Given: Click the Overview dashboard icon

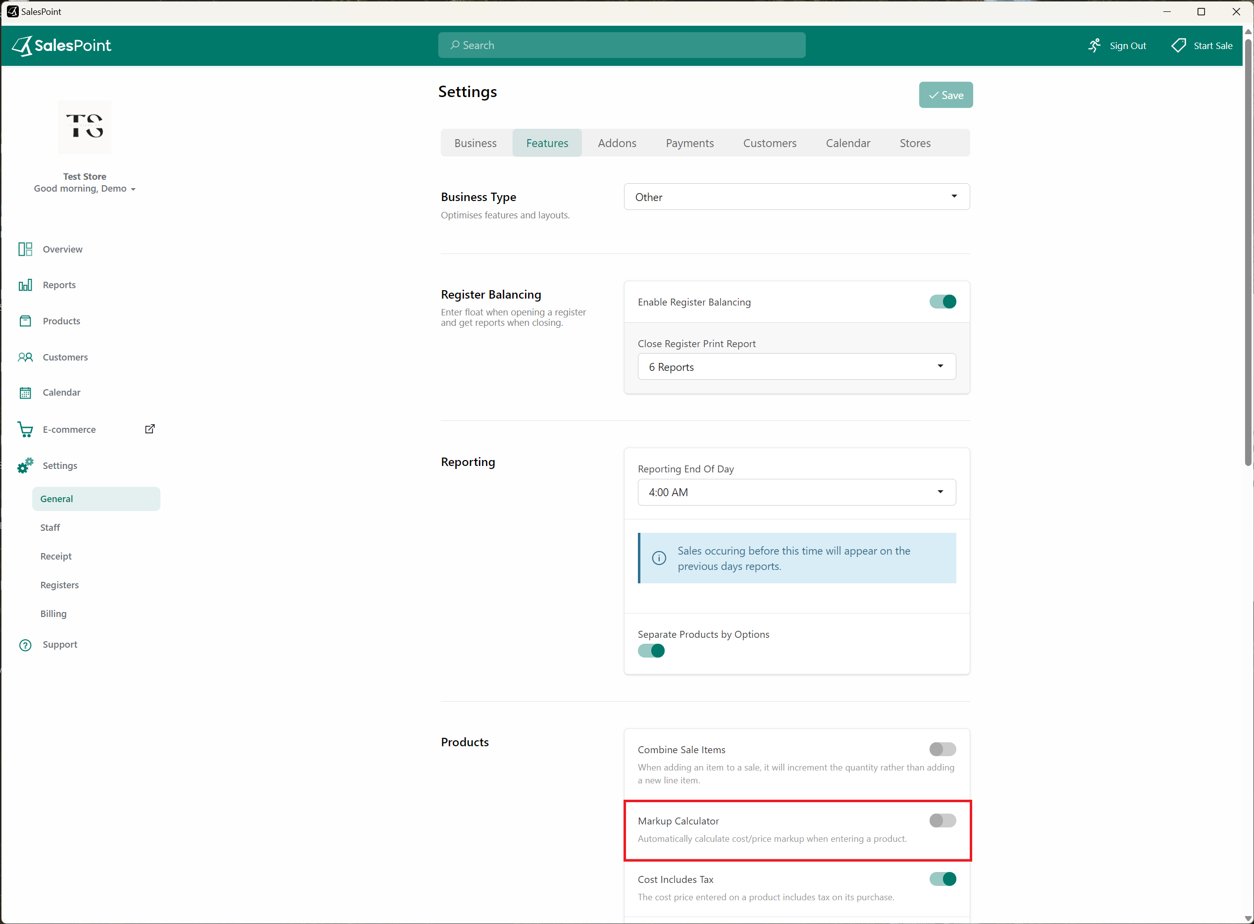Looking at the screenshot, I should 25,249.
